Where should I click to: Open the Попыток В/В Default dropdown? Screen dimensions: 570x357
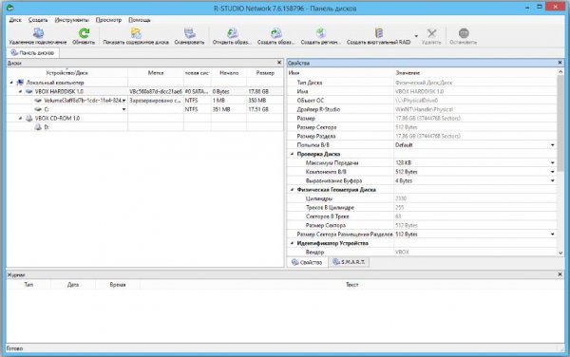coord(552,145)
